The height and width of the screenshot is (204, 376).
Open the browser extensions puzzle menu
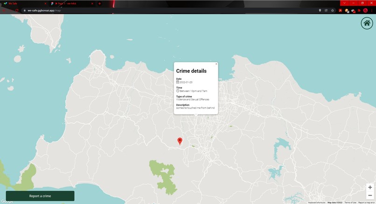[359, 10]
